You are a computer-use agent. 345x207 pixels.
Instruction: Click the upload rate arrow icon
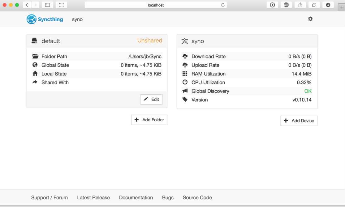[185, 65]
